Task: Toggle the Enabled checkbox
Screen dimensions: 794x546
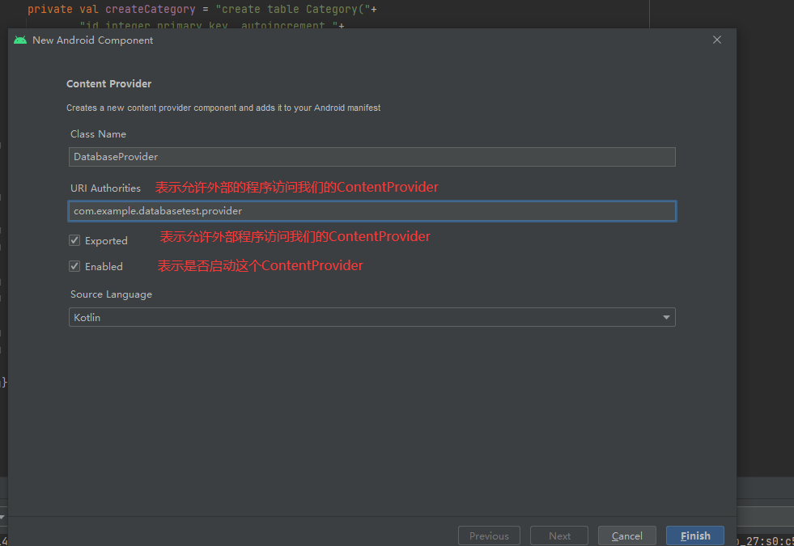Action: (x=74, y=266)
